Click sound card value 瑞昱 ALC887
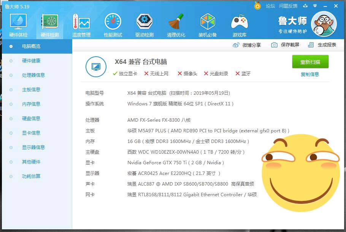This screenshot has height=232, width=346. pos(190,184)
